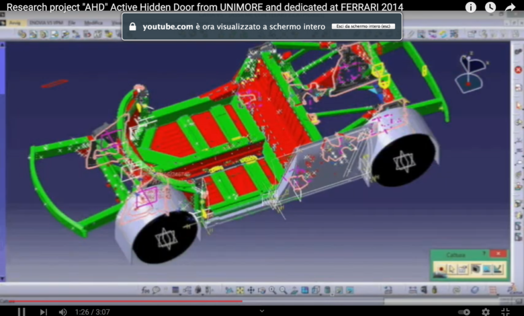Click the red record dot in Cattura

pos(441,269)
